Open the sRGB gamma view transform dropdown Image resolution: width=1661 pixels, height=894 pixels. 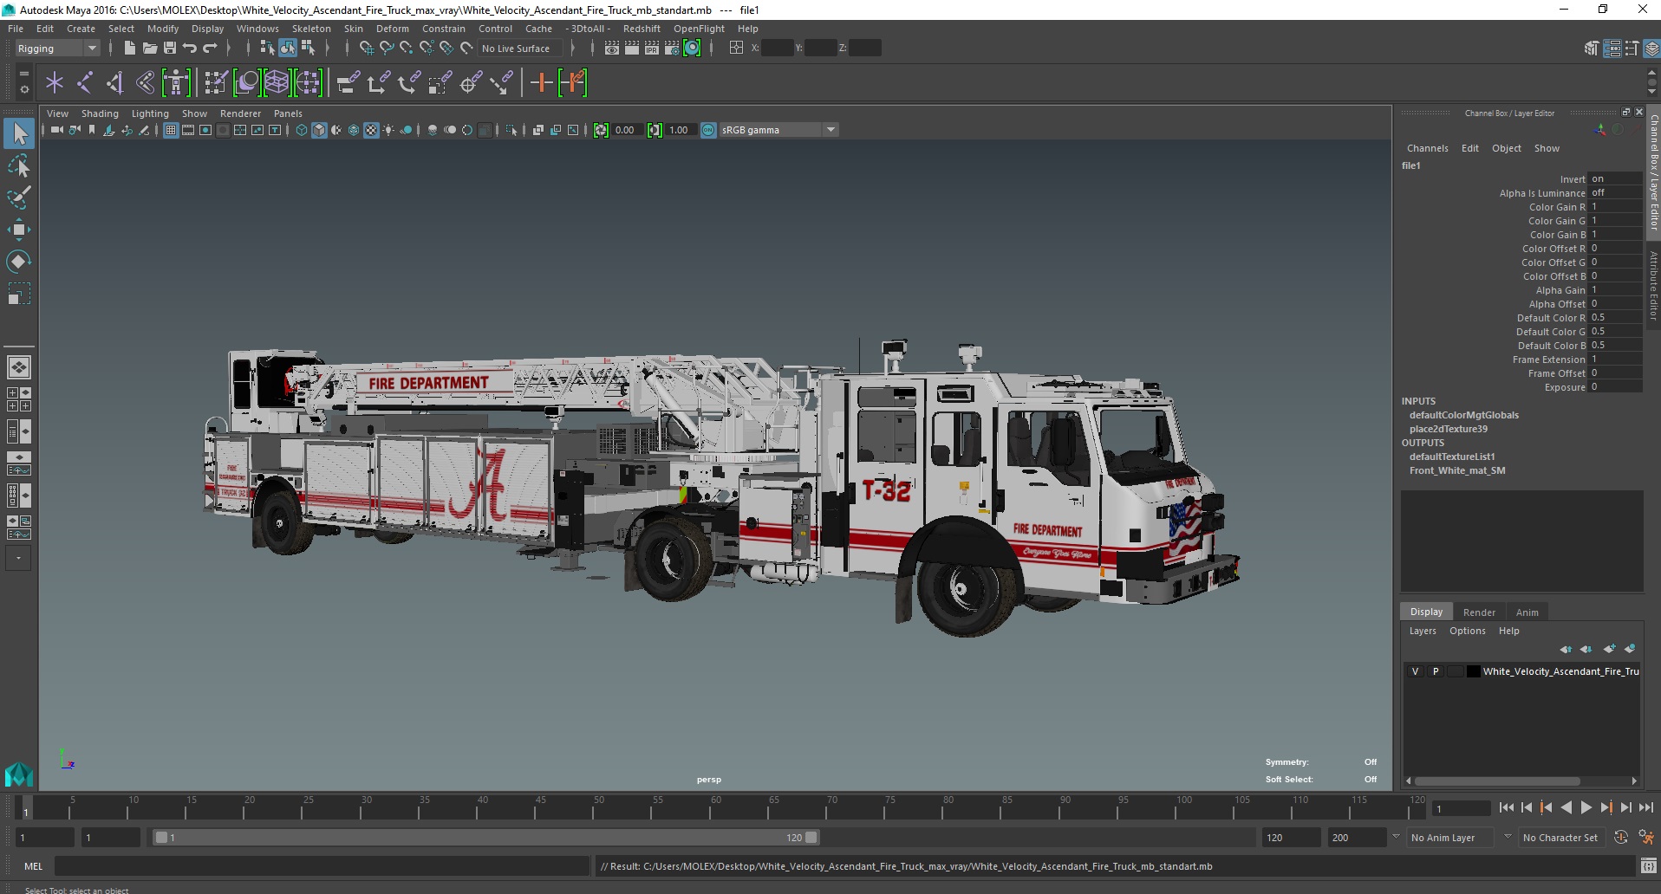pyautogui.click(x=778, y=130)
